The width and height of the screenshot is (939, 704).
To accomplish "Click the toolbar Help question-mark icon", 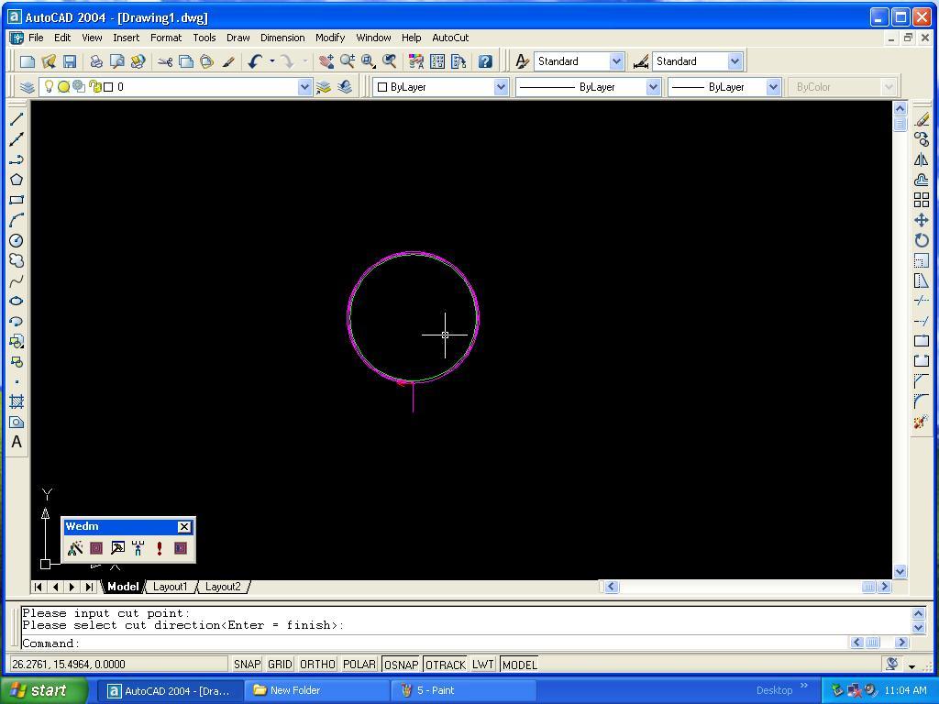I will point(485,61).
